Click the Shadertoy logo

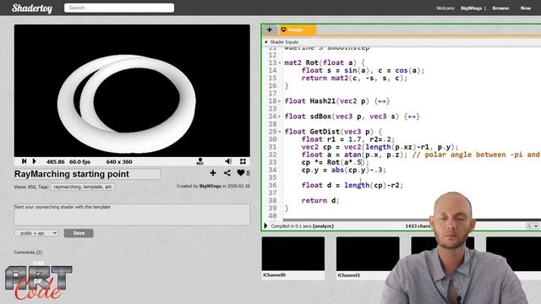[32, 8]
